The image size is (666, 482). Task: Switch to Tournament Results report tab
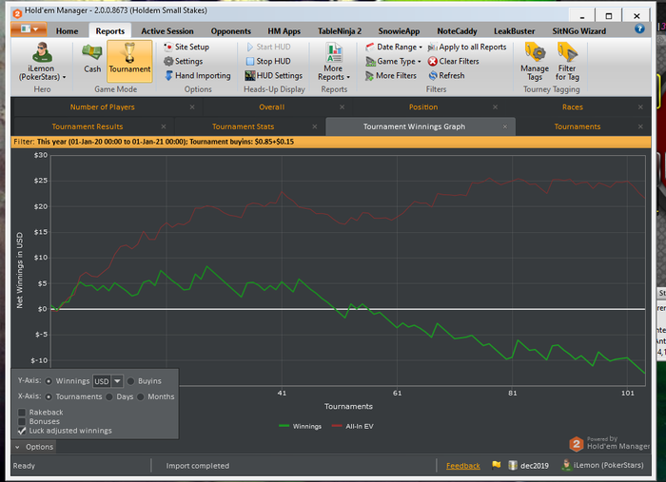[88, 126]
